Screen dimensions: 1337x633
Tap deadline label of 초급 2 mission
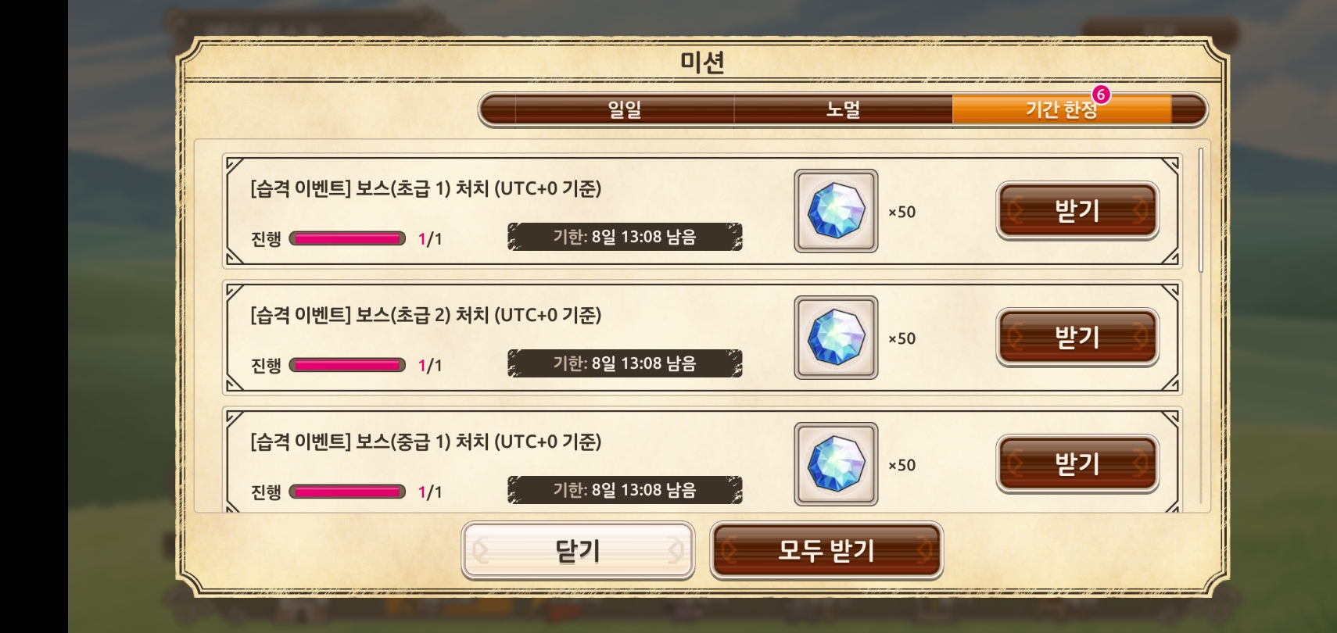point(625,363)
